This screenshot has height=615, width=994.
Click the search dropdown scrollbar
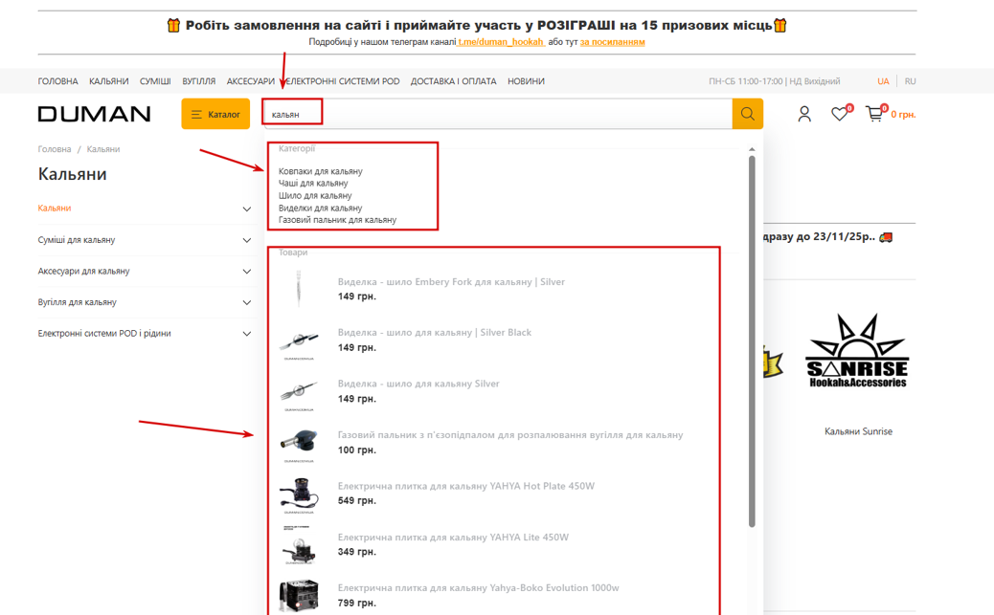[752, 342]
